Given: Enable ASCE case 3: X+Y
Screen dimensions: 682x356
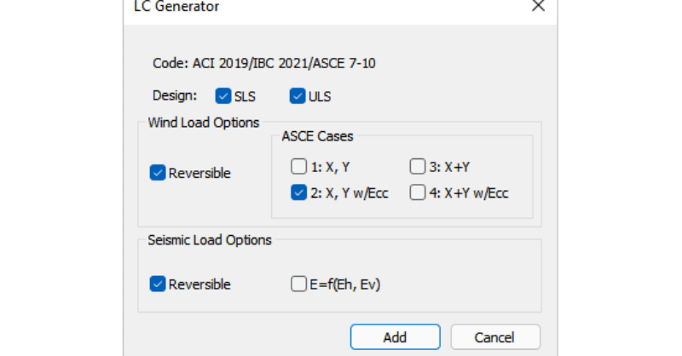Looking at the screenshot, I should point(417,166).
